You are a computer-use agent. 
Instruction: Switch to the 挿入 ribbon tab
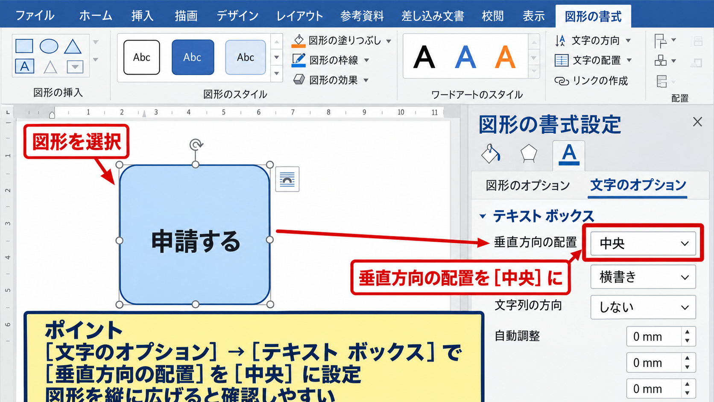click(x=143, y=16)
